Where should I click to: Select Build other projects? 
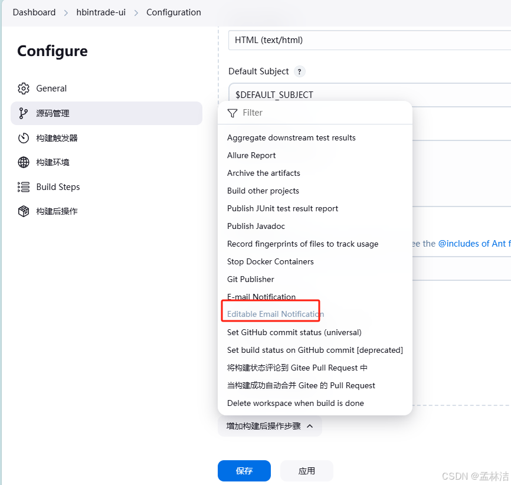pyautogui.click(x=263, y=191)
